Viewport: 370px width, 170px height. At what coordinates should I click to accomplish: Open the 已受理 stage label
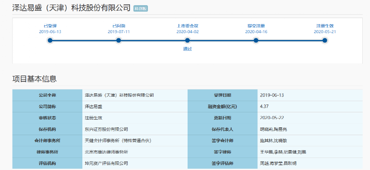pos(50,26)
